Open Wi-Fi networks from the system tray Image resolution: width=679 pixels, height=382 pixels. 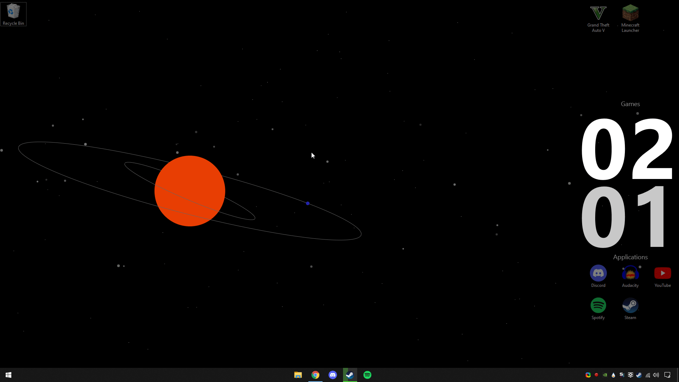coord(648,375)
